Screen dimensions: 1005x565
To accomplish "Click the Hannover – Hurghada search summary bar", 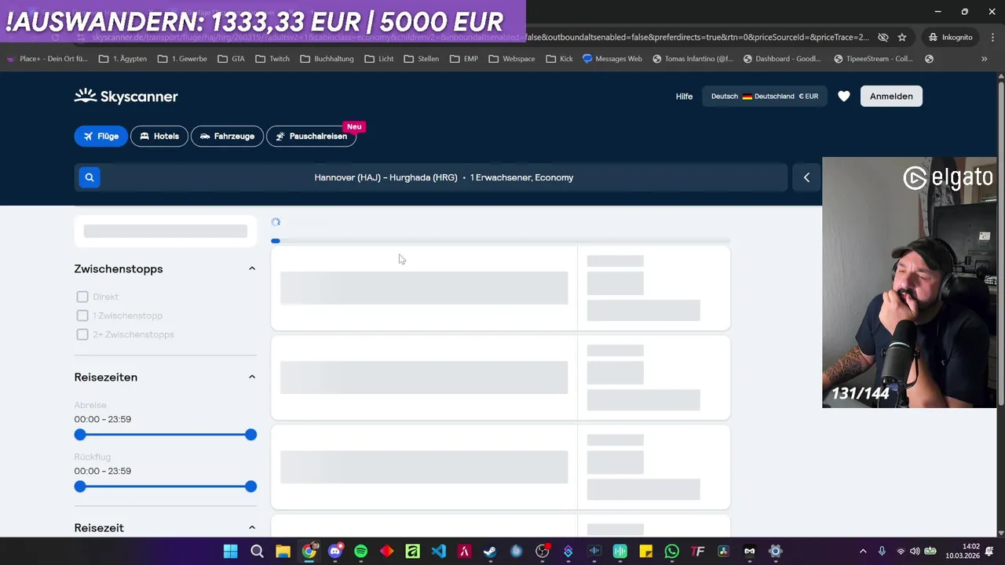I will pos(444,177).
